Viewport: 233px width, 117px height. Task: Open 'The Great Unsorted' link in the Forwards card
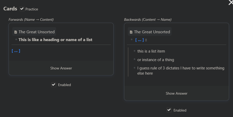click(37, 32)
